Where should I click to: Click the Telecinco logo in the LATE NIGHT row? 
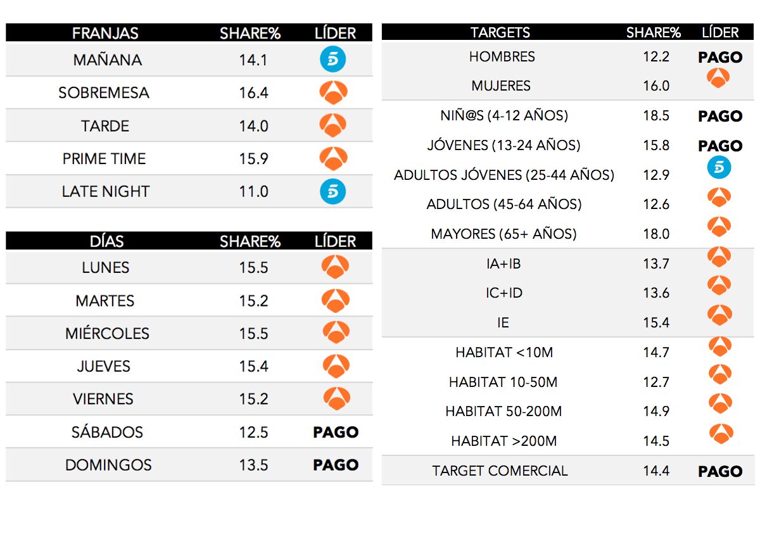click(333, 191)
